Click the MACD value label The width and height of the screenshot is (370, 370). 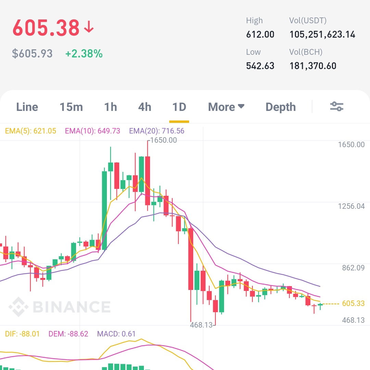(x=116, y=334)
